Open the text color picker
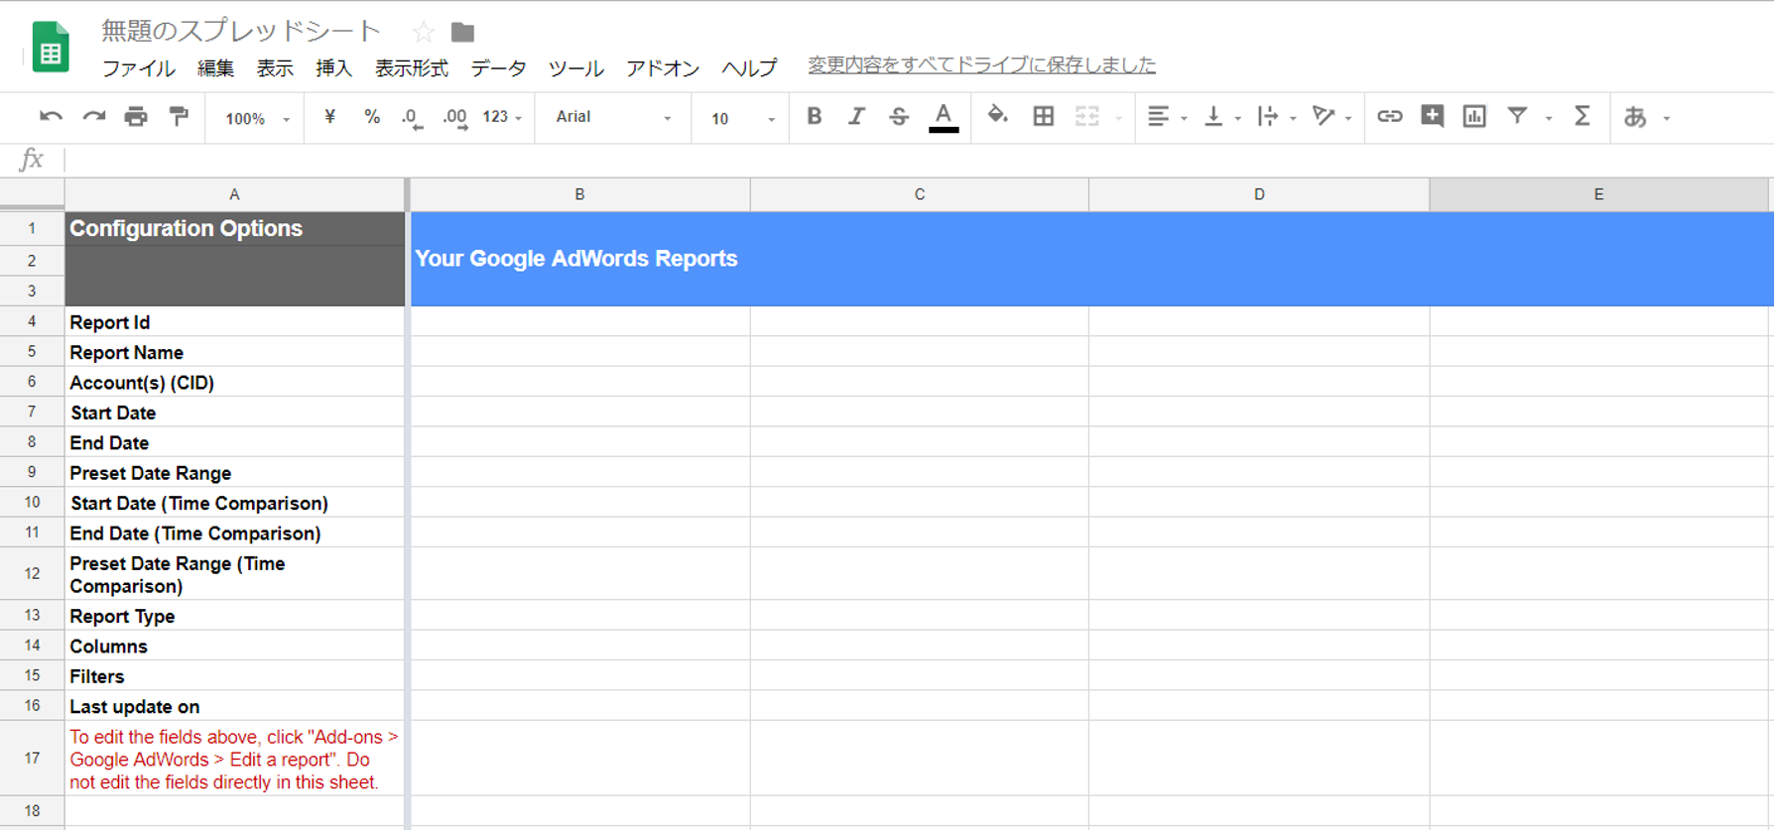Image resolution: width=1774 pixels, height=830 pixels. point(944,117)
